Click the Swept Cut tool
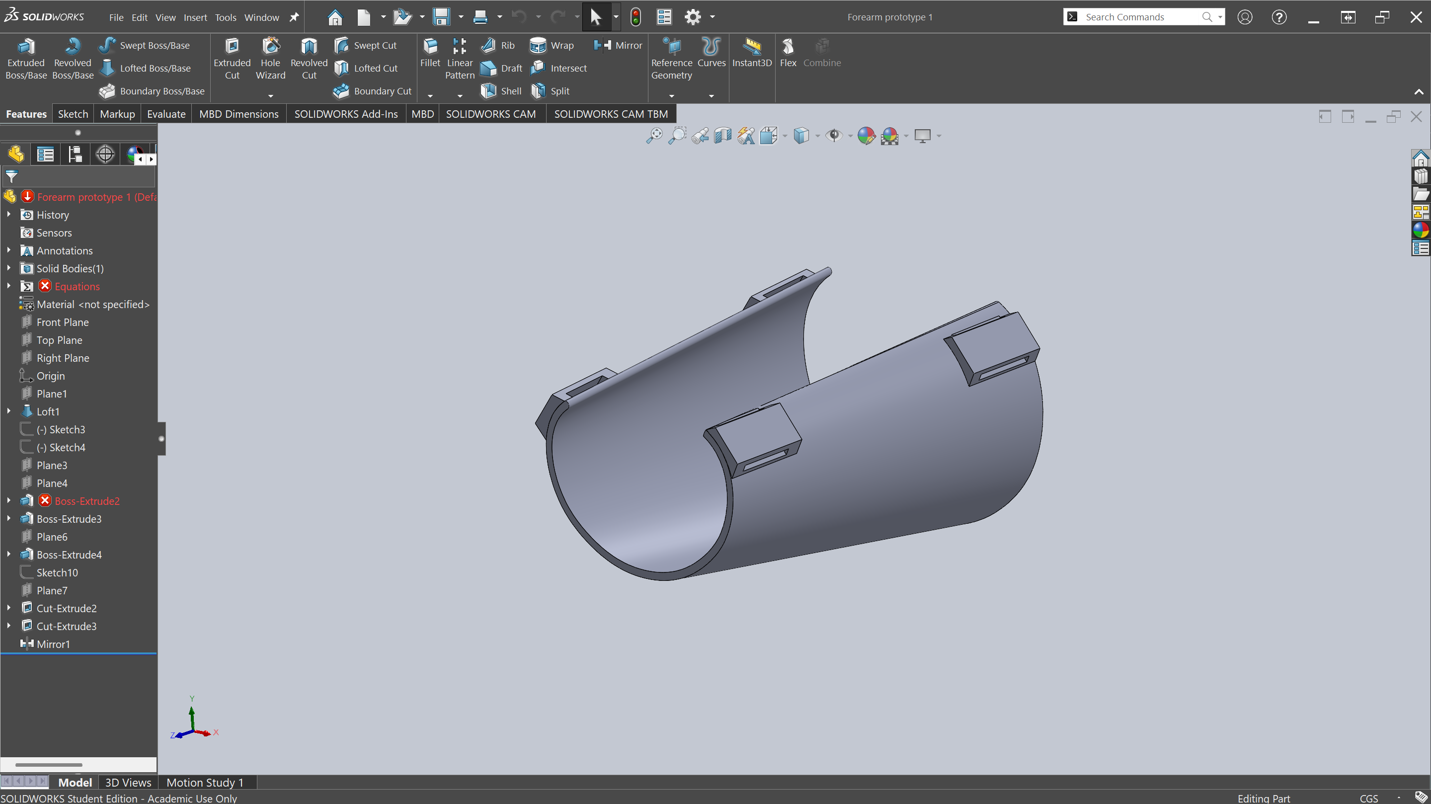Viewport: 1431px width, 804px height. point(365,45)
